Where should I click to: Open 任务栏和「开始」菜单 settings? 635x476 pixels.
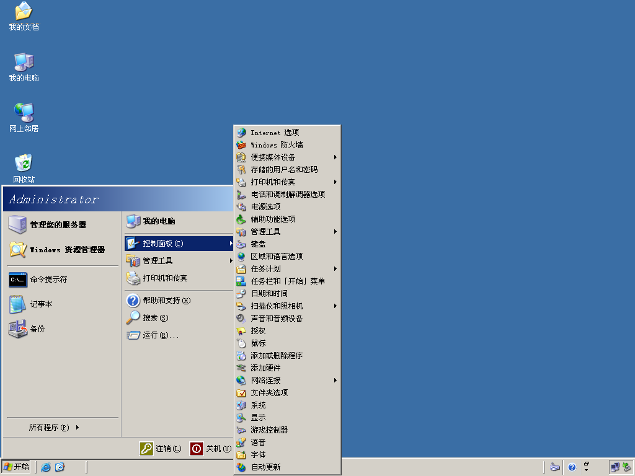[x=287, y=281]
